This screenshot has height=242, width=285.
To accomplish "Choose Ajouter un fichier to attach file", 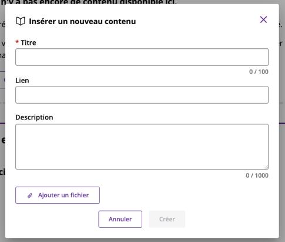I will click(x=58, y=195).
